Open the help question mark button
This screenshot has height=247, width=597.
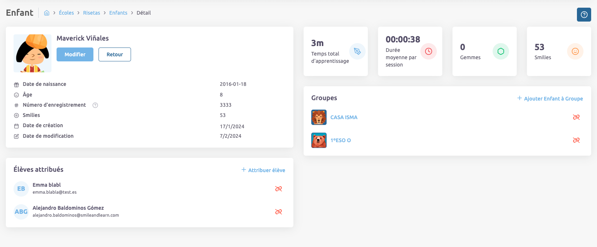pos(584,15)
